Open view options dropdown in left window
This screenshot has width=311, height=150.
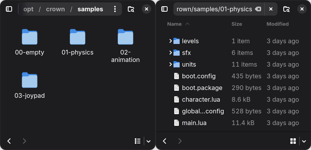148,141
